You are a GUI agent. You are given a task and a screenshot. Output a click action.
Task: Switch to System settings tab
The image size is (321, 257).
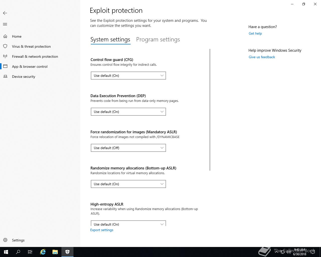110,40
